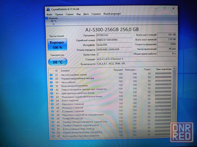The image size is (197, 147).
Task: Click status circle for A6 Минимум стираний
Action: coord(52,108)
